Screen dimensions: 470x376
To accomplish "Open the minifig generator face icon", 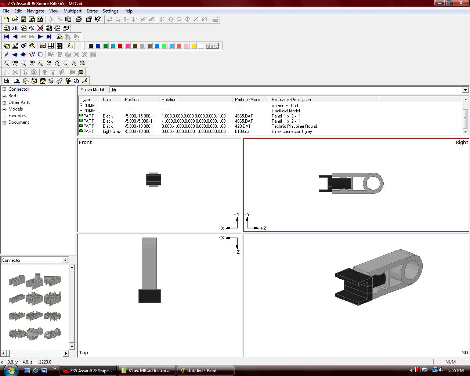I will coord(43,81).
